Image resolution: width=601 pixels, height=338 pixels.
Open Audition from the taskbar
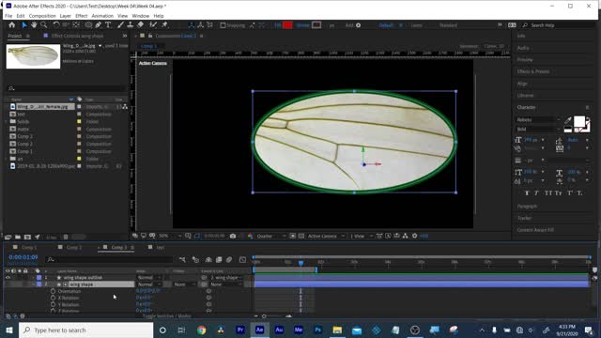[279, 330]
